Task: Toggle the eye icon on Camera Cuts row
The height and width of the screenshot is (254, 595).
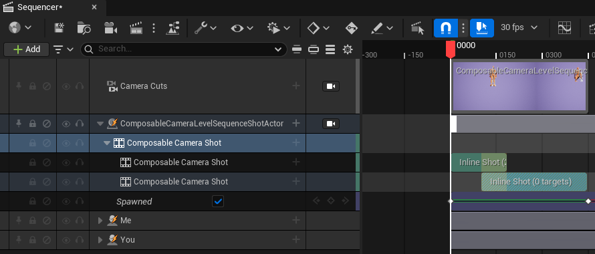Action: [66, 87]
